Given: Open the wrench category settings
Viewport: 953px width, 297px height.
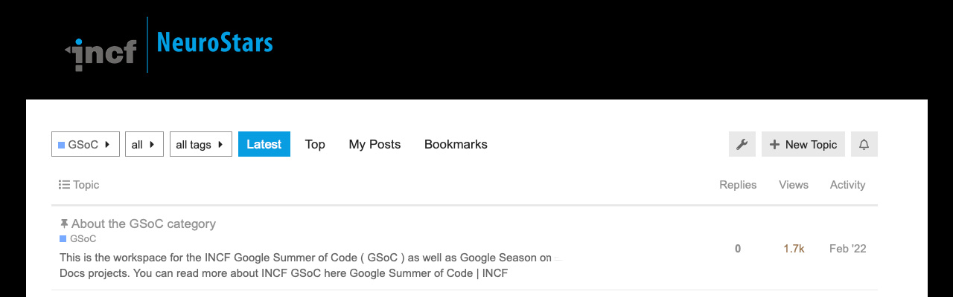Looking at the screenshot, I should point(742,145).
